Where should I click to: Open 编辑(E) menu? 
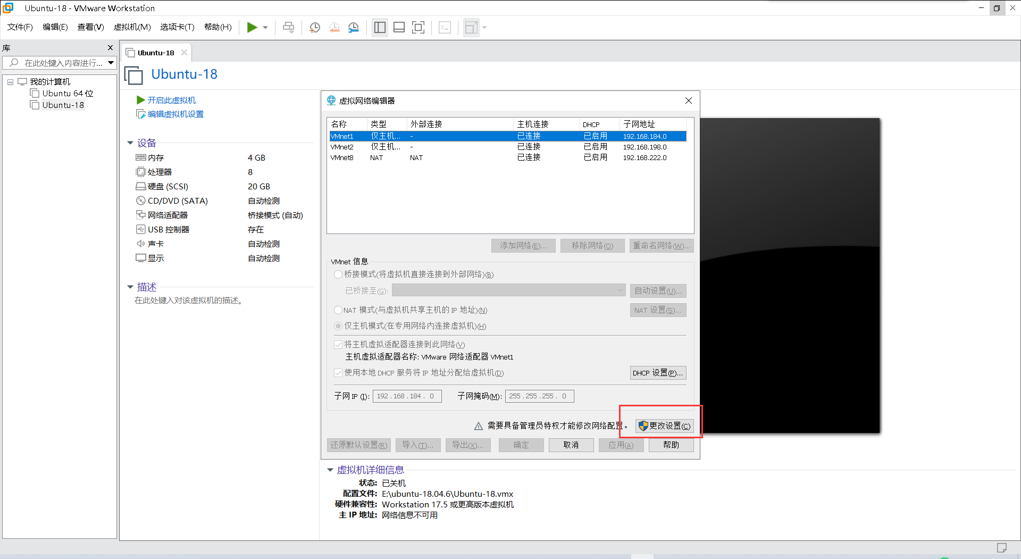click(x=55, y=27)
